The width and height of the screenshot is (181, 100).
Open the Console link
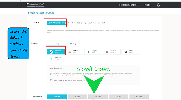pos(147,5)
